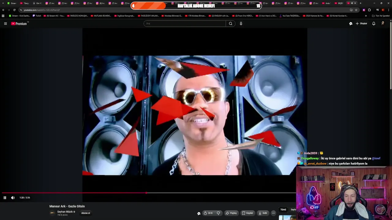
Task: Open the MUTLAKA BİLMENİ bookmark
Action: pos(101,16)
